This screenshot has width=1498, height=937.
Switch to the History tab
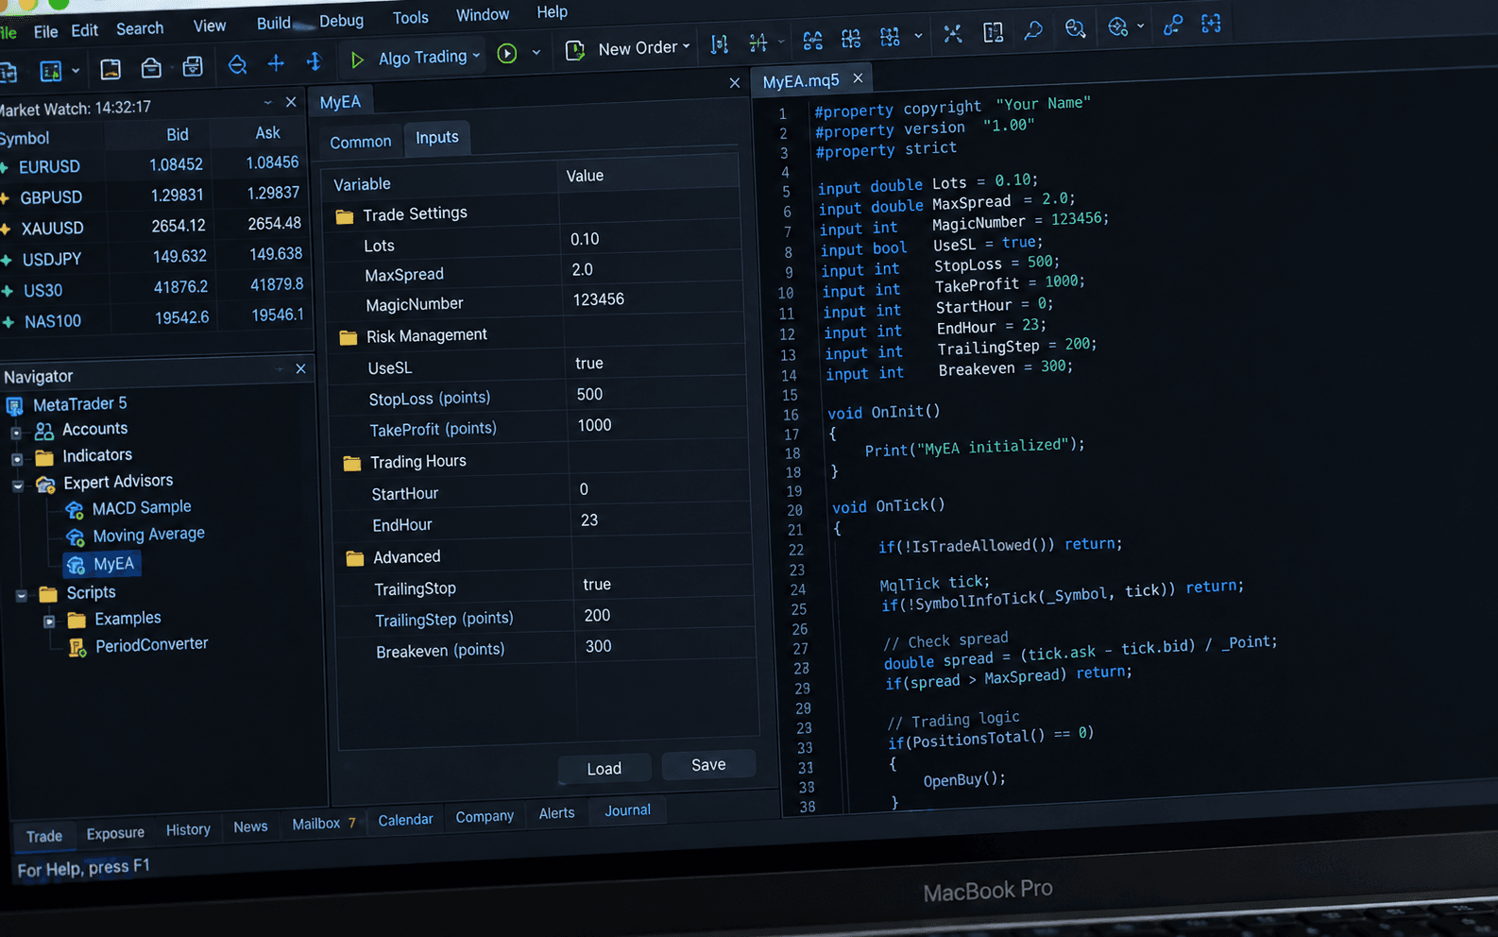click(x=189, y=829)
